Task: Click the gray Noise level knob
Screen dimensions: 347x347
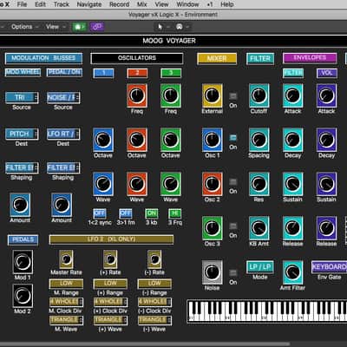Action: coord(213,272)
